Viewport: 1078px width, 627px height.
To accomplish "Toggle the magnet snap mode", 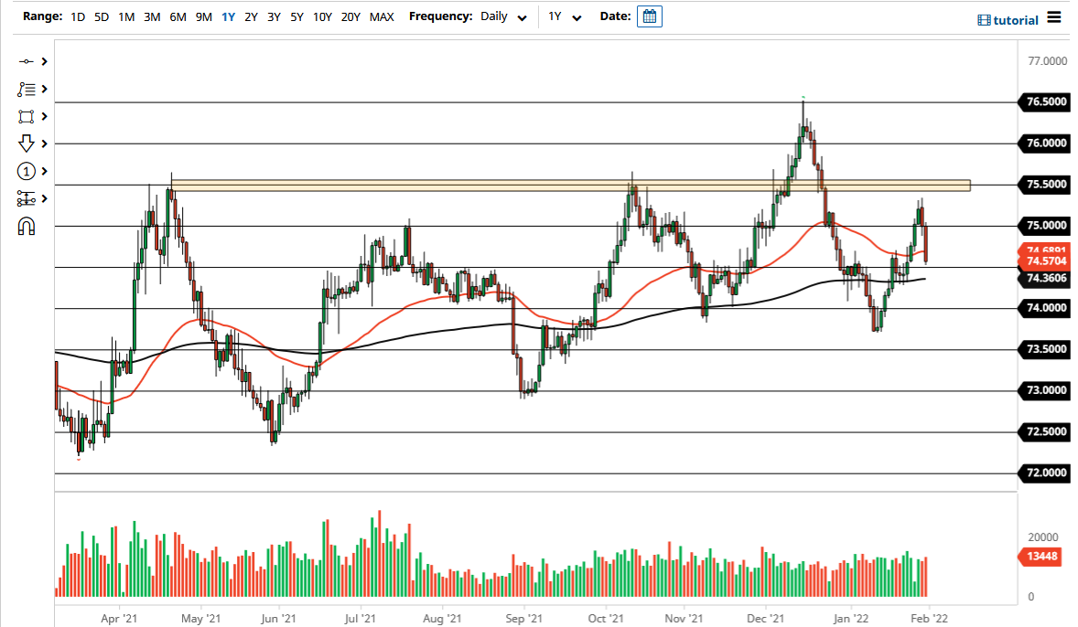I will tap(26, 226).
